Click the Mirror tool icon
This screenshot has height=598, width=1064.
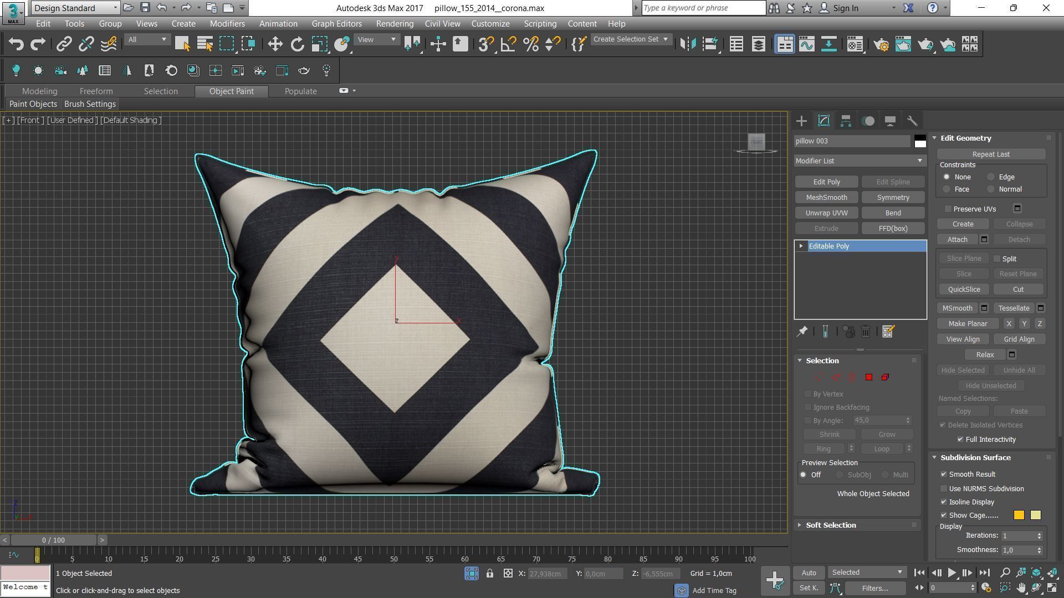coord(688,44)
